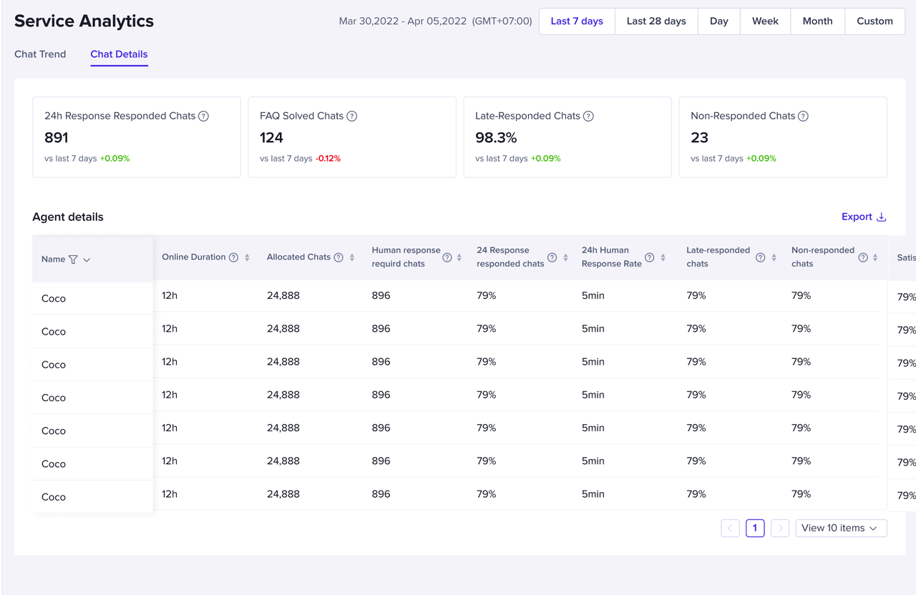Sort by 24h Human Response Rate

coord(663,257)
